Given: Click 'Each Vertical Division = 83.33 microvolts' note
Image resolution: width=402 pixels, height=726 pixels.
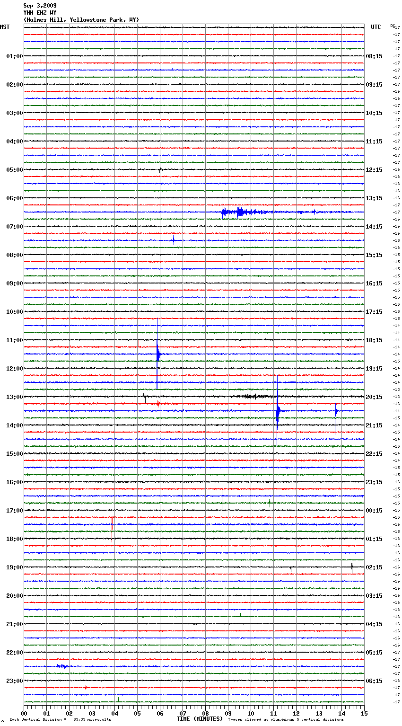Looking at the screenshot, I should click(60, 720).
